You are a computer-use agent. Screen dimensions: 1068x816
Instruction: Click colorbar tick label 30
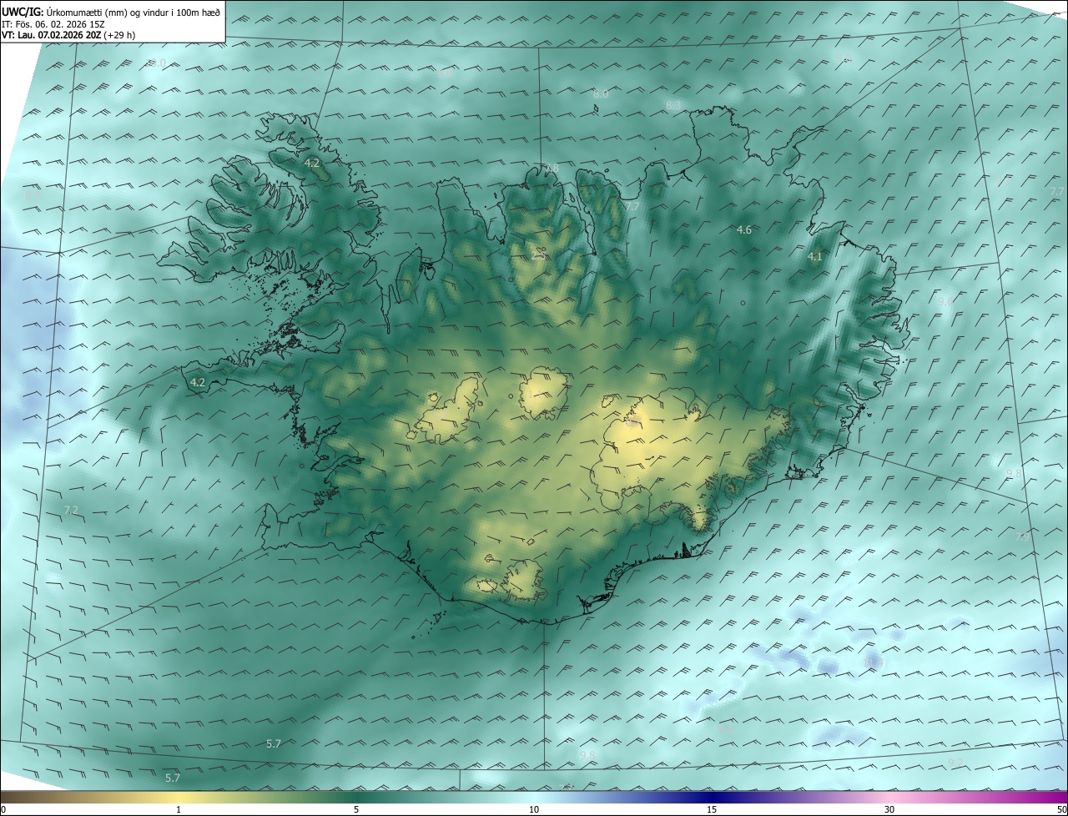pyautogui.click(x=889, y=809)
